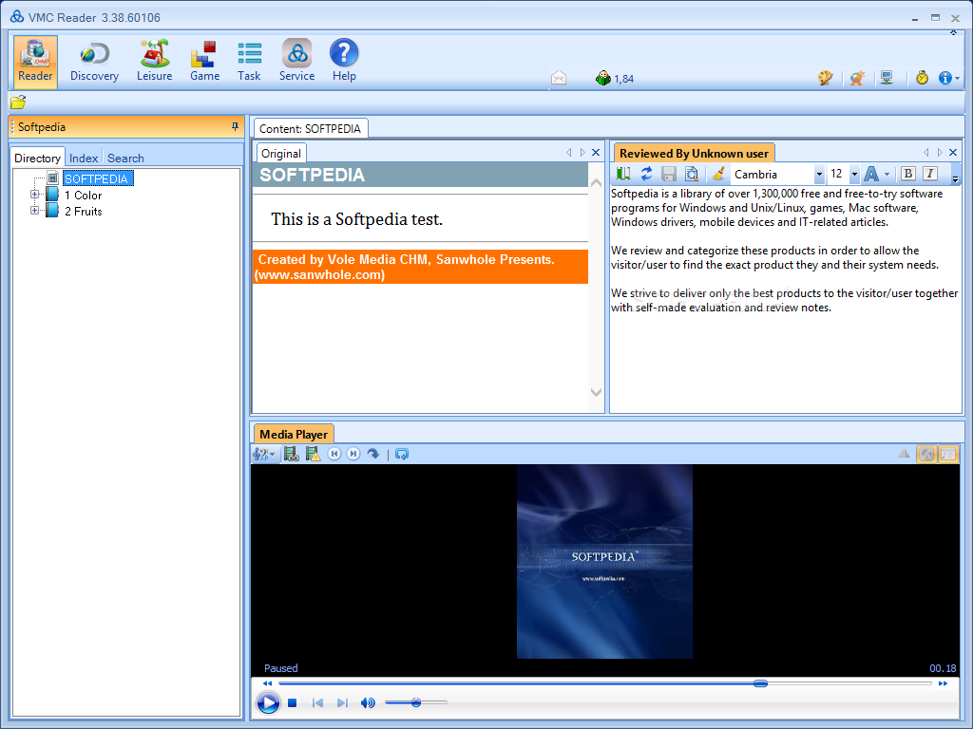Image resolution: width=973 pixels, height=729 pixels.
Task: Click Reviewed pane right navigation arrow
Action: click(x=940, y=153)
